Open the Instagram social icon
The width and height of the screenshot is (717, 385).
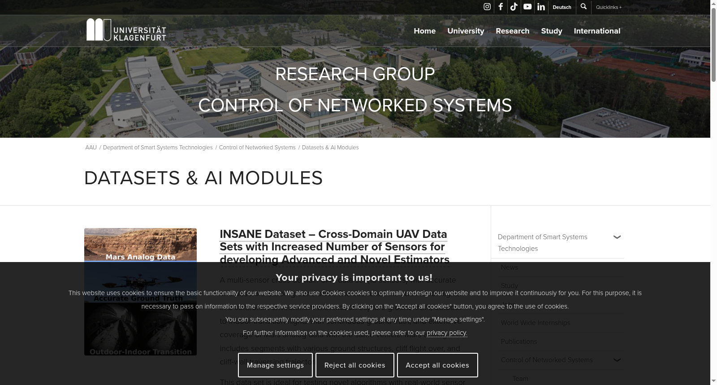(487, 7)
